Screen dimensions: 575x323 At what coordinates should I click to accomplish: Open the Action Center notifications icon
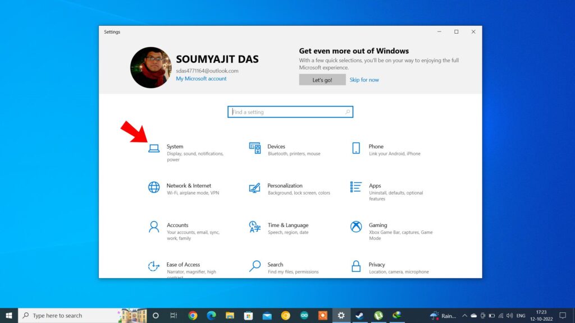[563, 315]
